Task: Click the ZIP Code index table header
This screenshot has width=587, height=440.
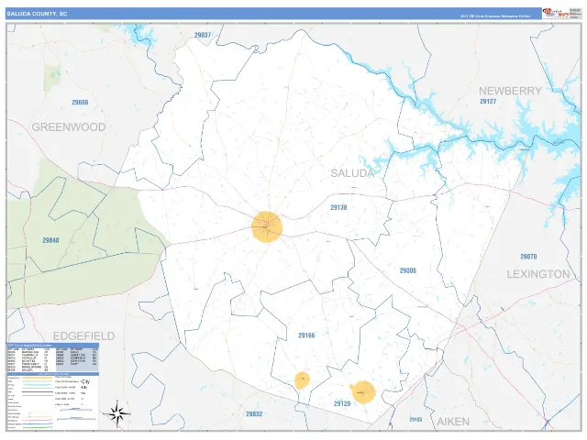Action: click(53, 346)
